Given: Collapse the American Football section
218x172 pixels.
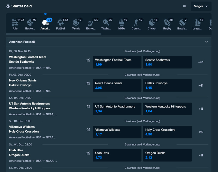Looking at the screenshot, I should [x=206, y=42].
